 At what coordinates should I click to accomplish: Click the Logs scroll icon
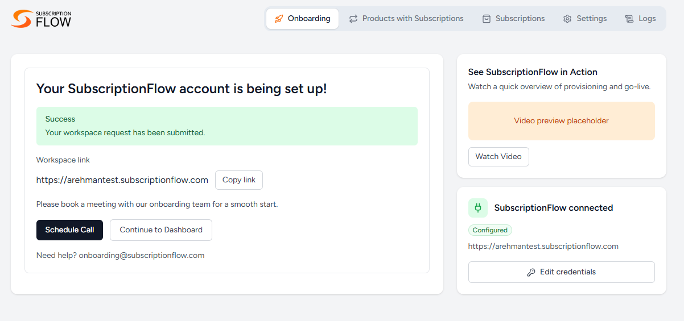629,19
